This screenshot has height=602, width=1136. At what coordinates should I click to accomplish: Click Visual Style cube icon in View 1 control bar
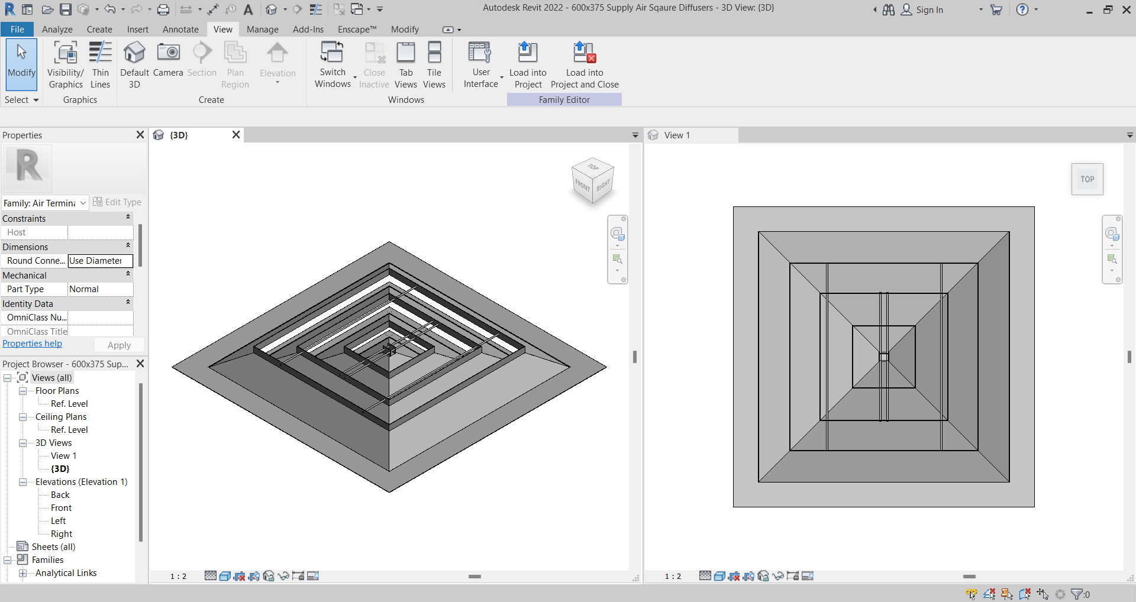(719, 576)
